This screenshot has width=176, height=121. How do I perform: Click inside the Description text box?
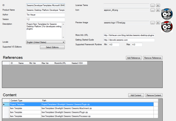[x=44, y=31]
